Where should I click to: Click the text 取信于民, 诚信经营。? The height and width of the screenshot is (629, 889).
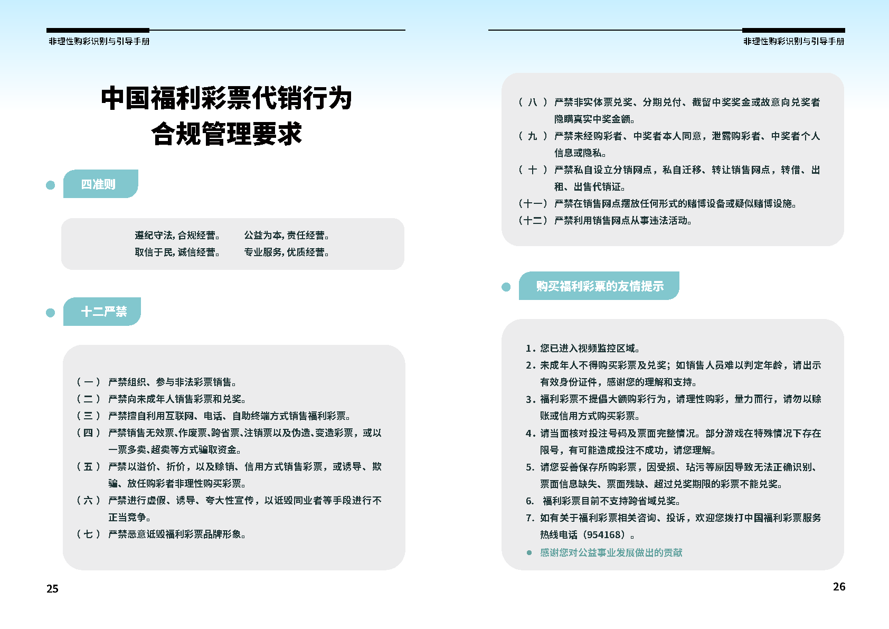point(177,252)
